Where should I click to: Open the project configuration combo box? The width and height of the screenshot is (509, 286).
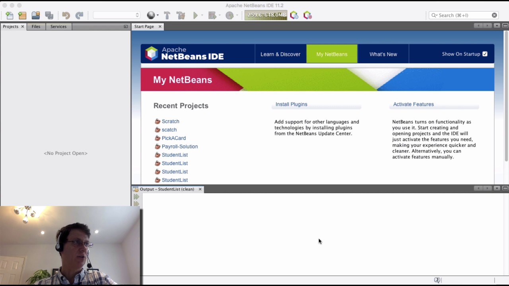[116, 15]
